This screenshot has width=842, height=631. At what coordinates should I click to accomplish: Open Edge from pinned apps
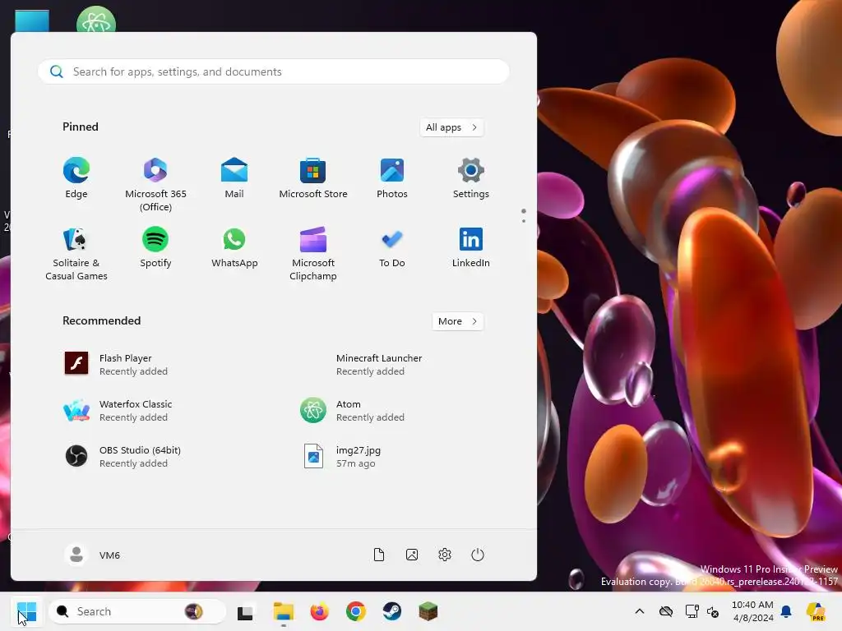click(76, 178)
